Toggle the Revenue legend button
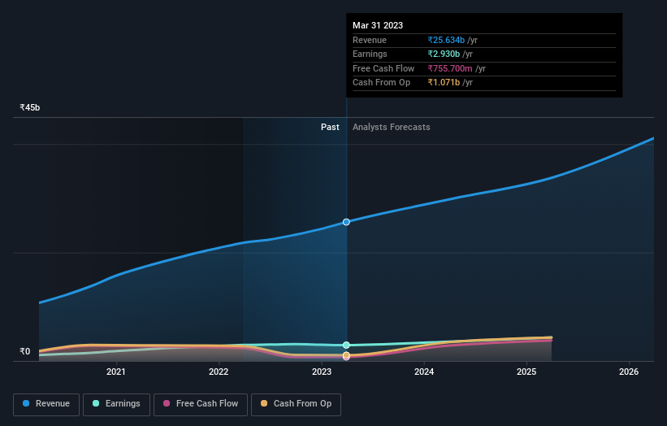 point(46,404)
